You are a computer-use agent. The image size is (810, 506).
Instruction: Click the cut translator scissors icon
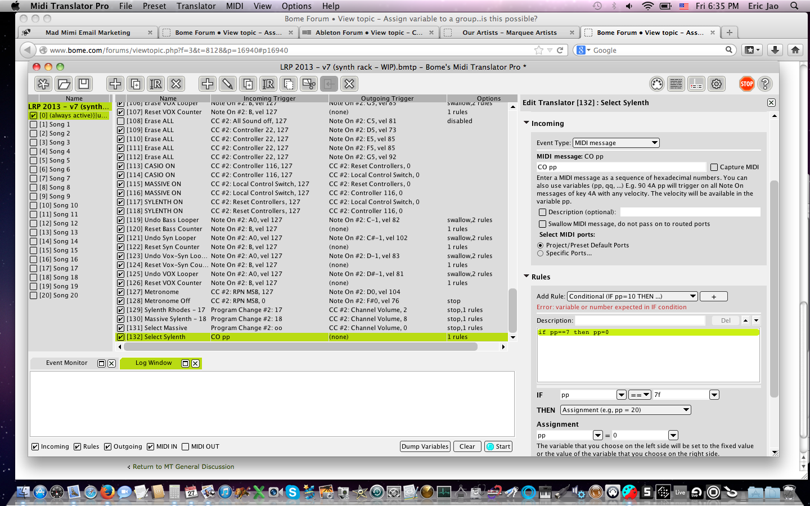click(x=309, y=84)
